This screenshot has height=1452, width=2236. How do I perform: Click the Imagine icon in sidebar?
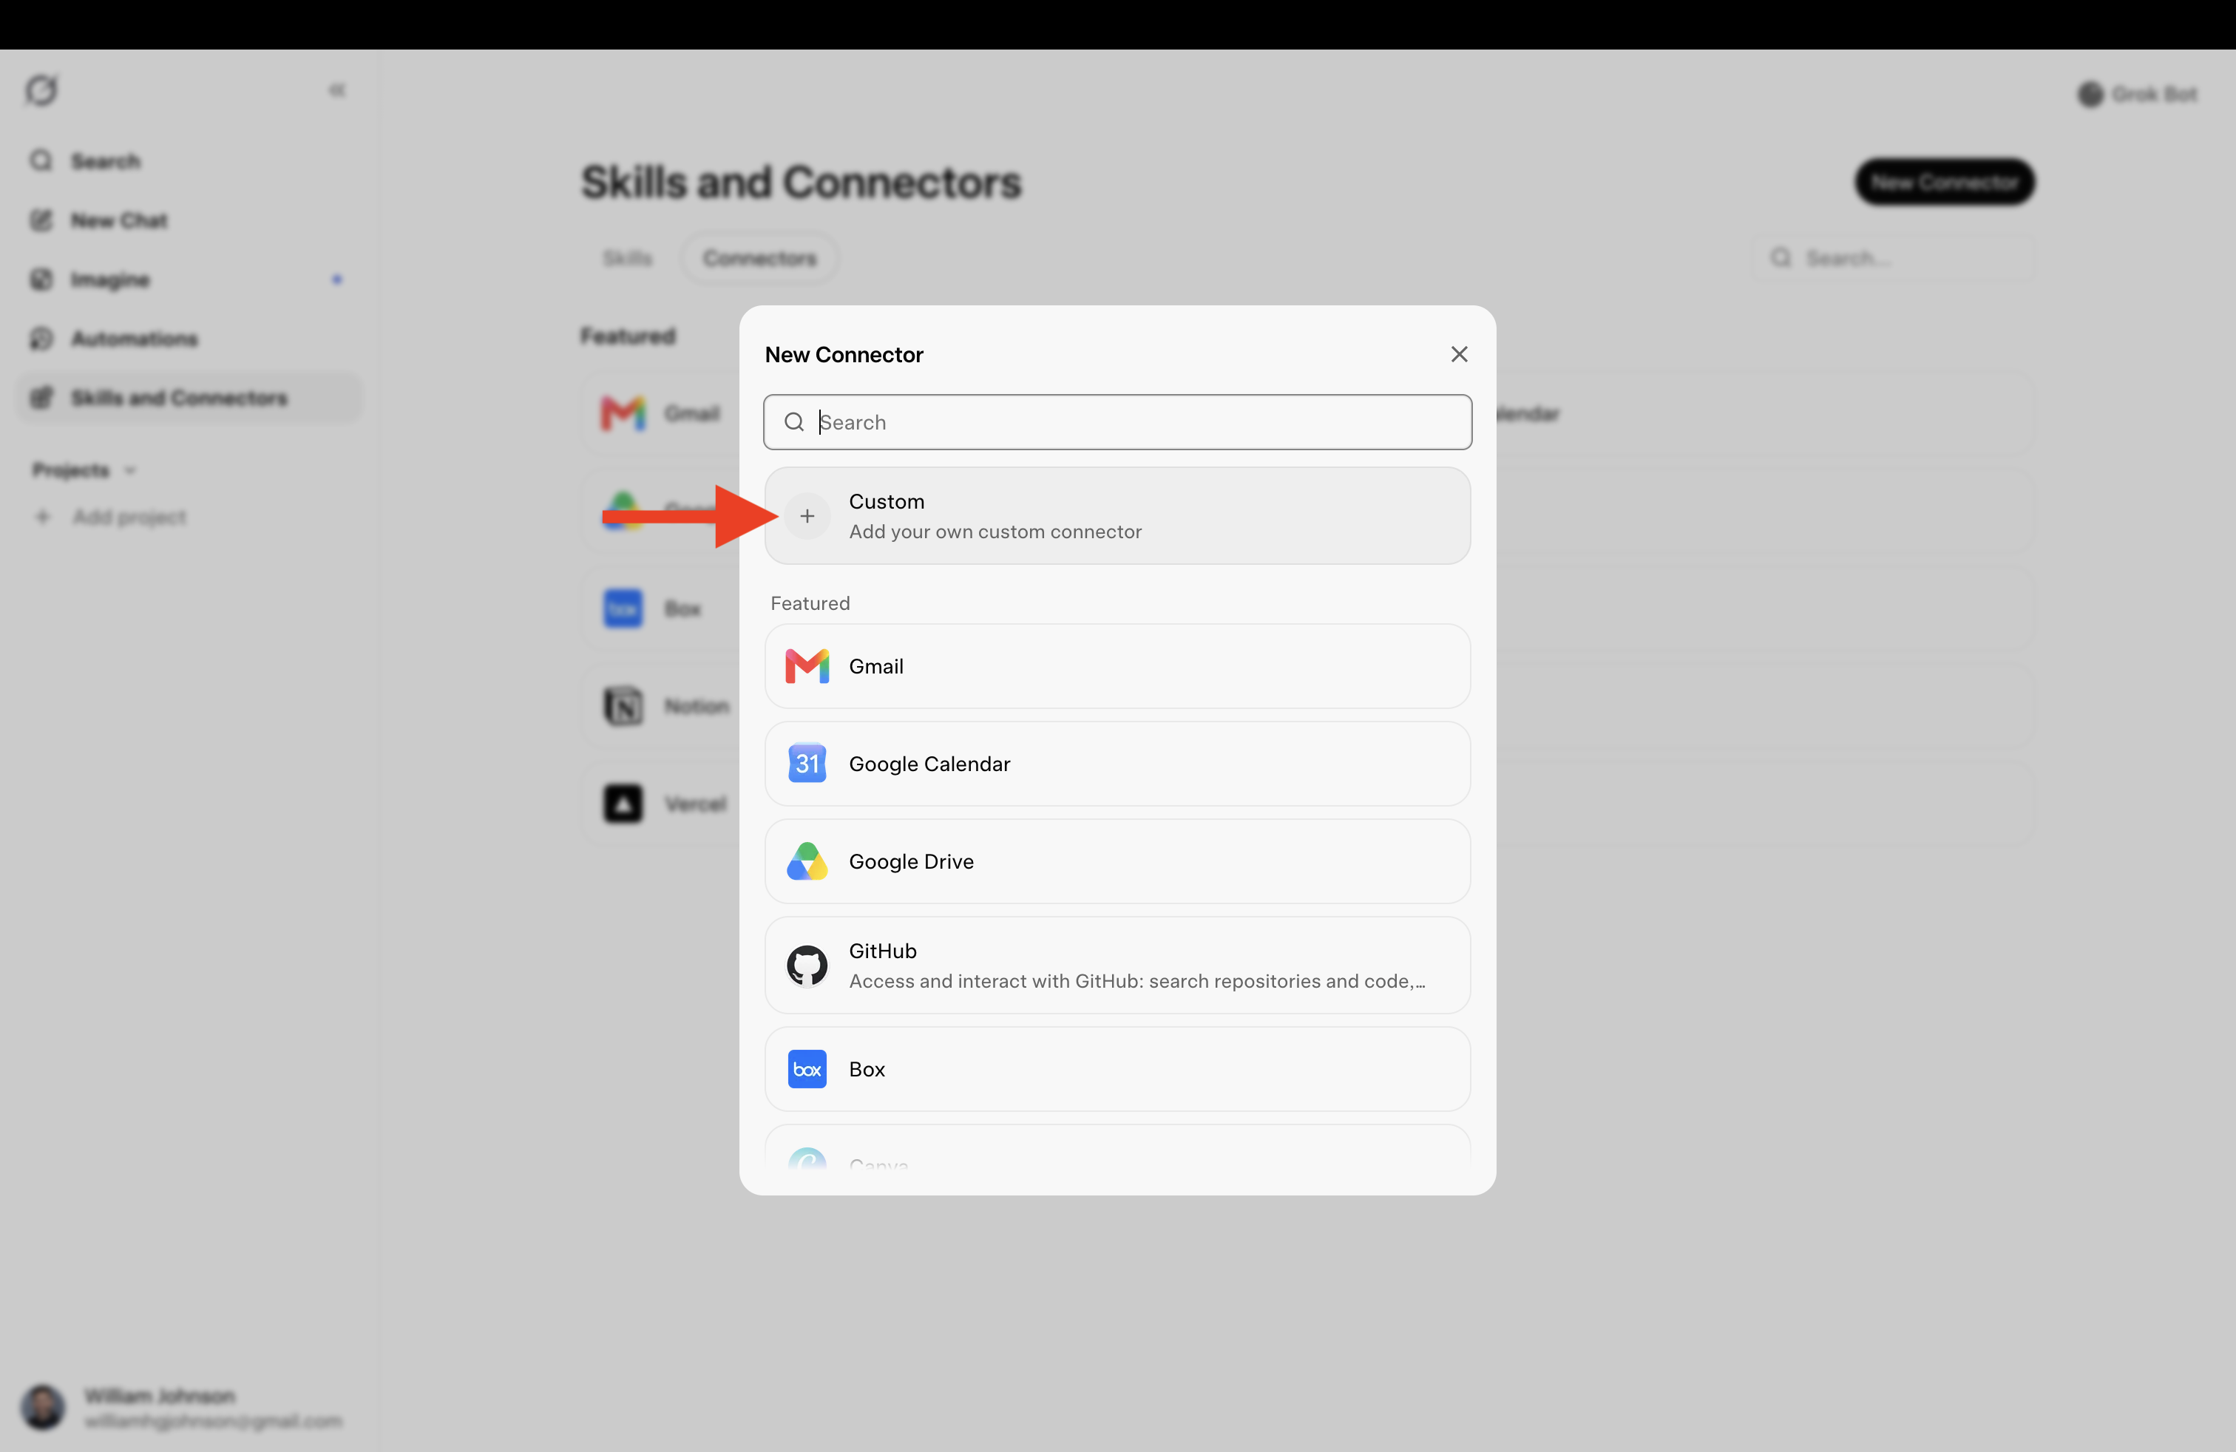pos(41,280)
